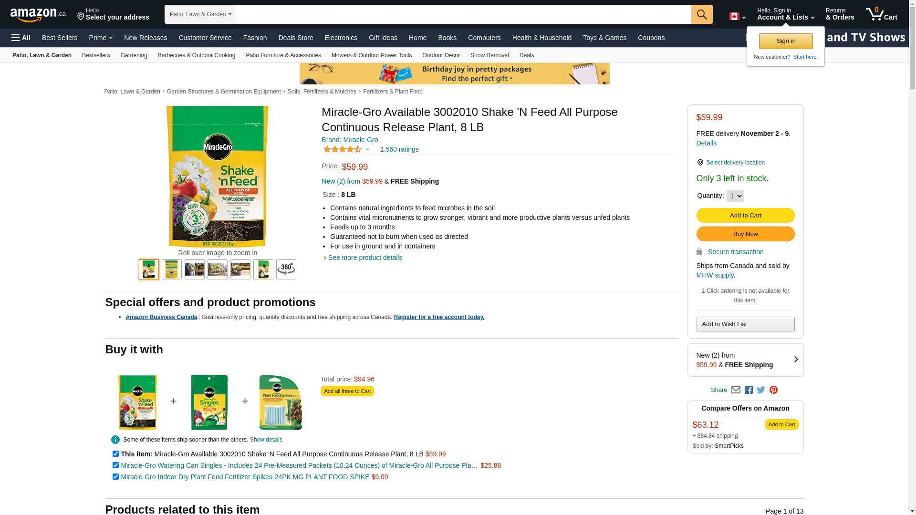Expand the star rating breakdown arrow
The height and width of the screenshot is (515, 916).
tap(367, 150)
